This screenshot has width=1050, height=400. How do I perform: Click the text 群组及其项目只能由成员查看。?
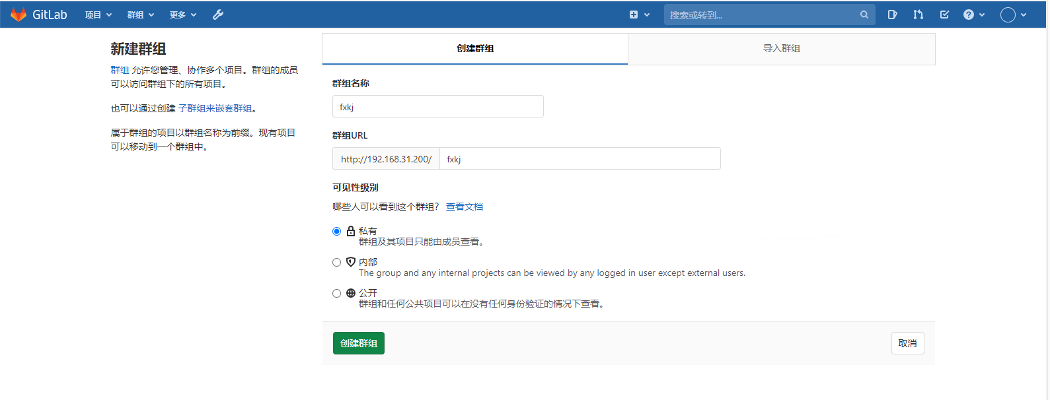pos(423,242)
